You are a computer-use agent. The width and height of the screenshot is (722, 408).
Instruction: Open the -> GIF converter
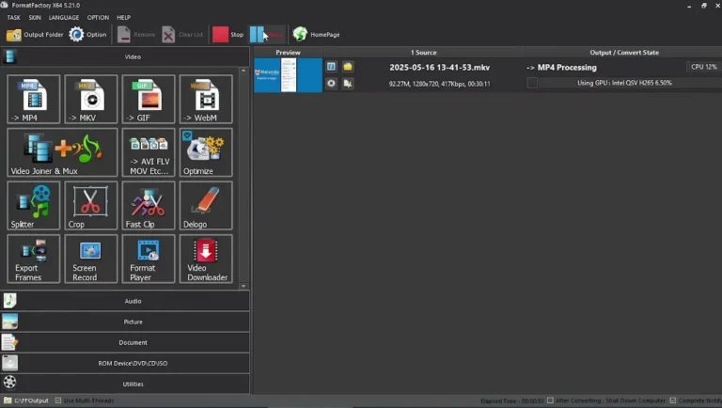tap(149, 99)
